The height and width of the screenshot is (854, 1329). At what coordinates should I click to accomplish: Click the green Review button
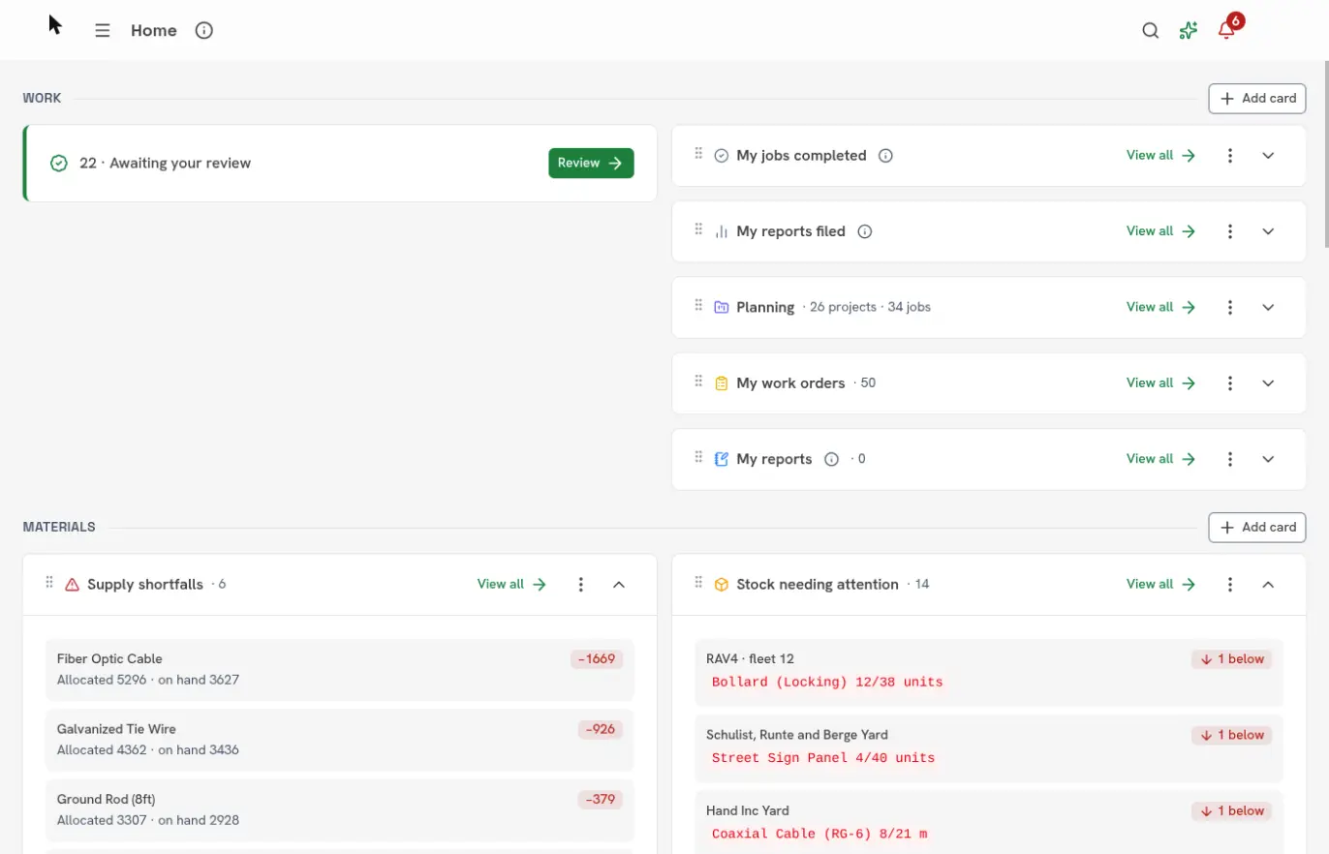591,163
